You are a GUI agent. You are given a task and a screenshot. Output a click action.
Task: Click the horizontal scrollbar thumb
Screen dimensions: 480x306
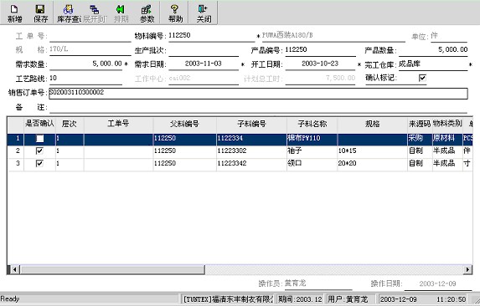(112, 269)
